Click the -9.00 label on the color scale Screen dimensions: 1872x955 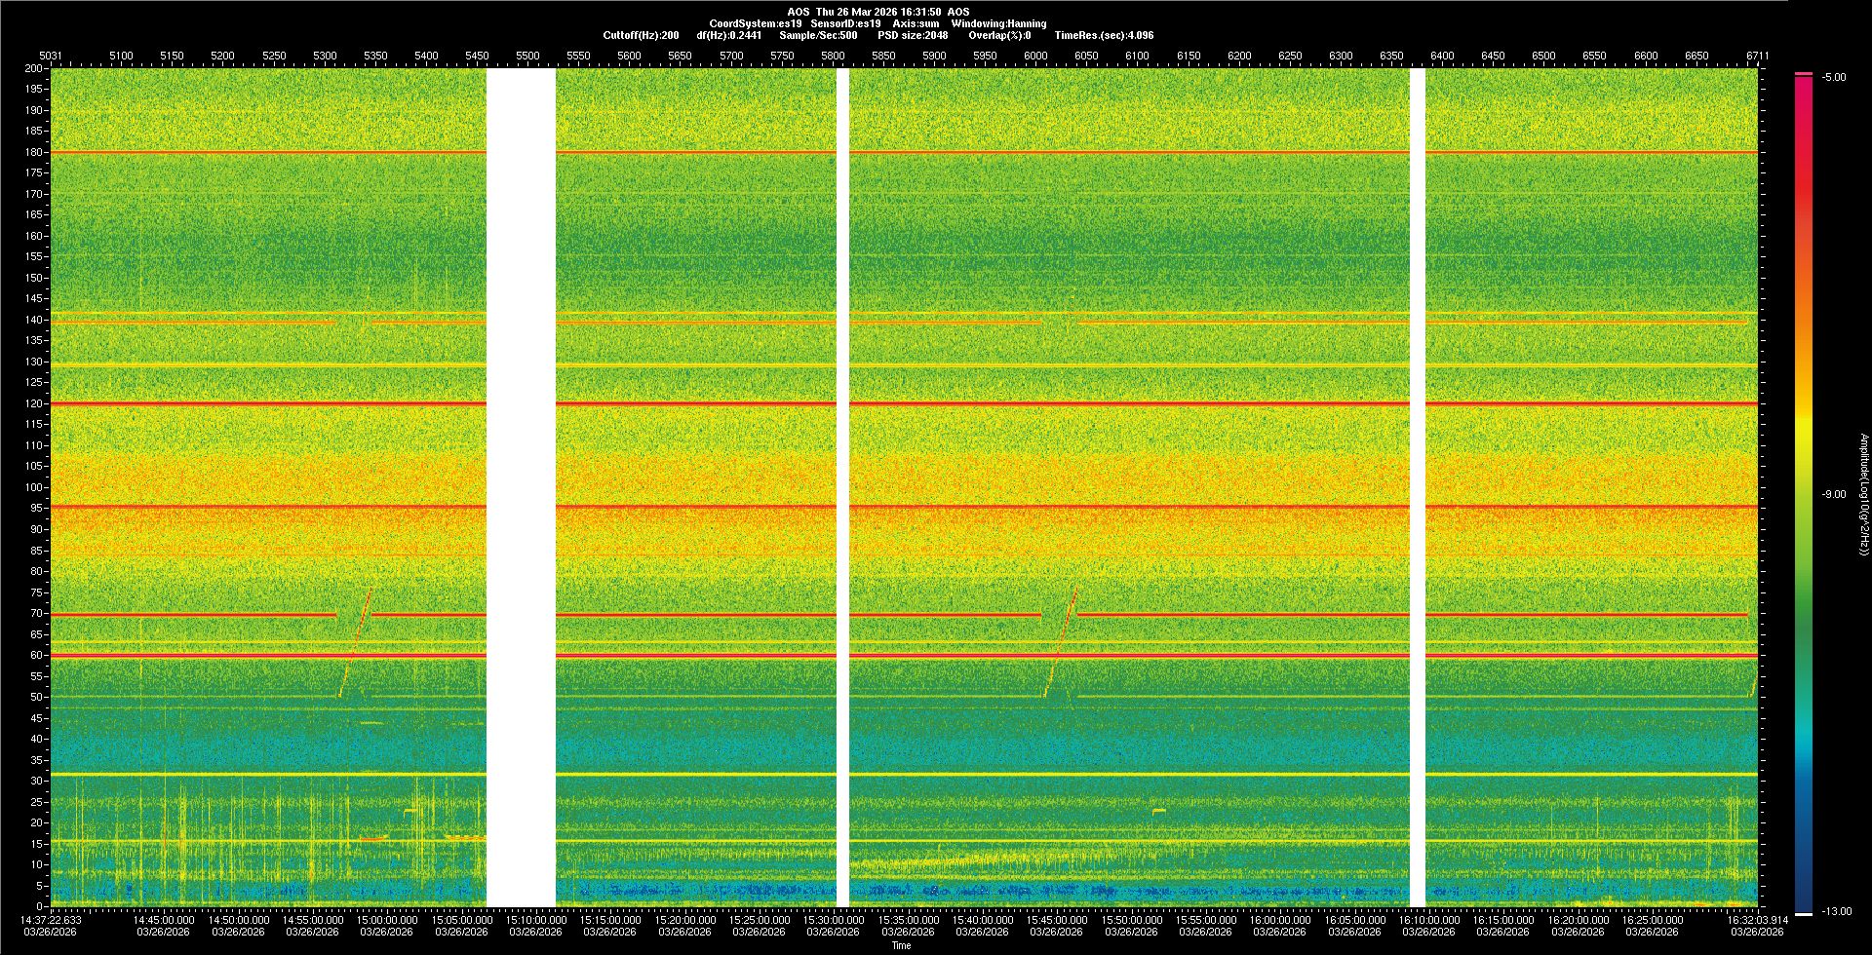(1833, 494)
